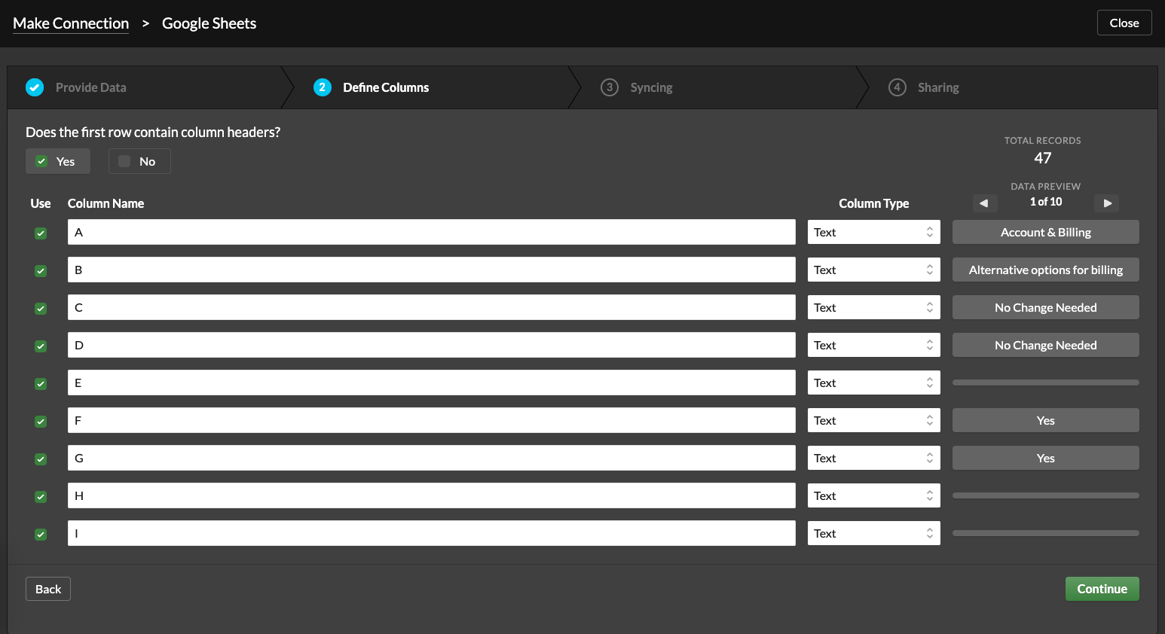This screenshot has width=1165, height=634.
Task: Click the circled 4 icon on the Sharing step
Action: coord(897,87)
